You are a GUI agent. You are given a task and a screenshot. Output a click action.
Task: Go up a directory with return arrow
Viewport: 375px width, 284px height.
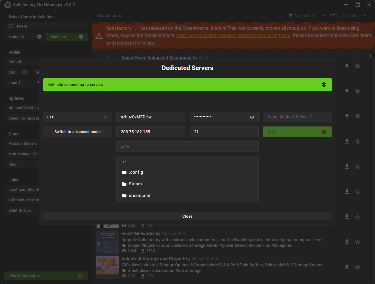click(x=125, y=161)
